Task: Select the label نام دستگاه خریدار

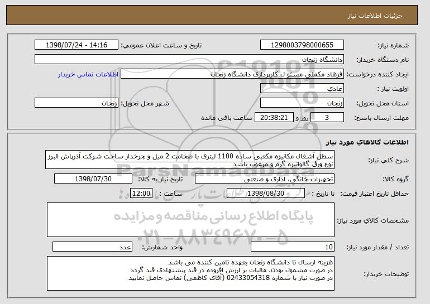Action: (383, 60)
